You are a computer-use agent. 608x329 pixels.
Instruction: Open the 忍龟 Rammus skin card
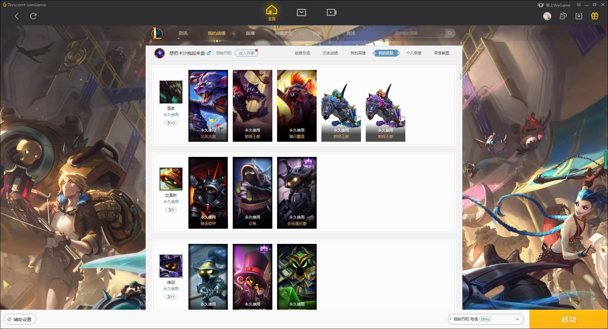(252, 193)
